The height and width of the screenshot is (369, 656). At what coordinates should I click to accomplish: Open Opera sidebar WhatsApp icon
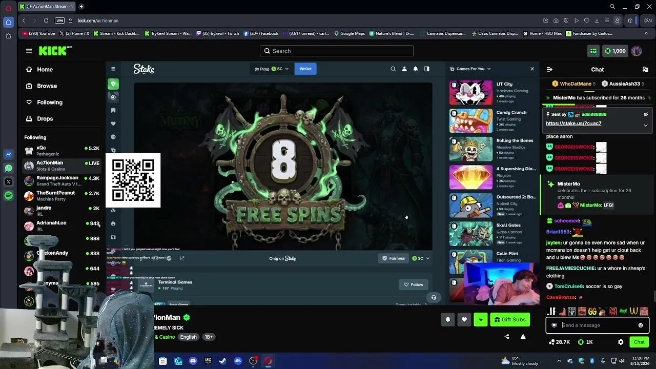[8, 168]
